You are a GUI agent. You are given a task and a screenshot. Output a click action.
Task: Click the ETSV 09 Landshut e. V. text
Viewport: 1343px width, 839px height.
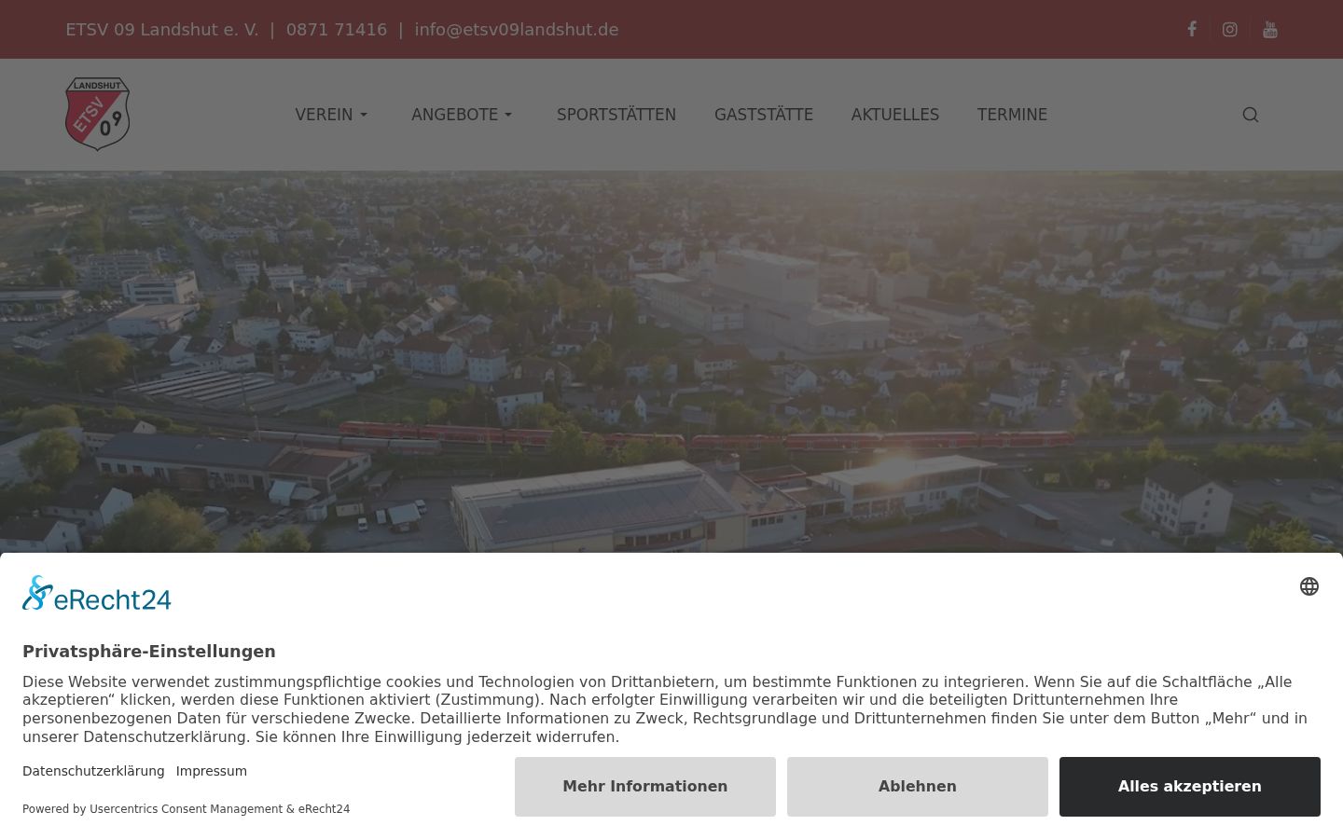[162, 30]
